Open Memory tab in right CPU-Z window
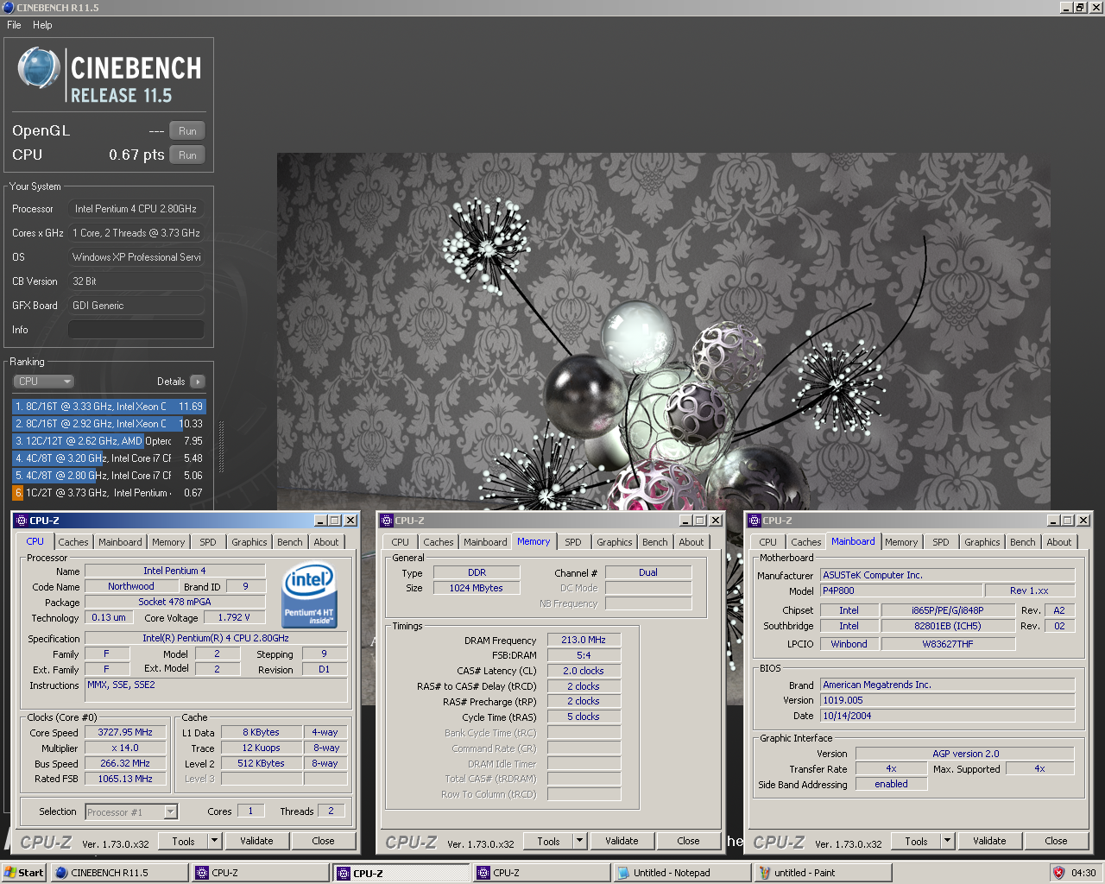 pos(901,542)
